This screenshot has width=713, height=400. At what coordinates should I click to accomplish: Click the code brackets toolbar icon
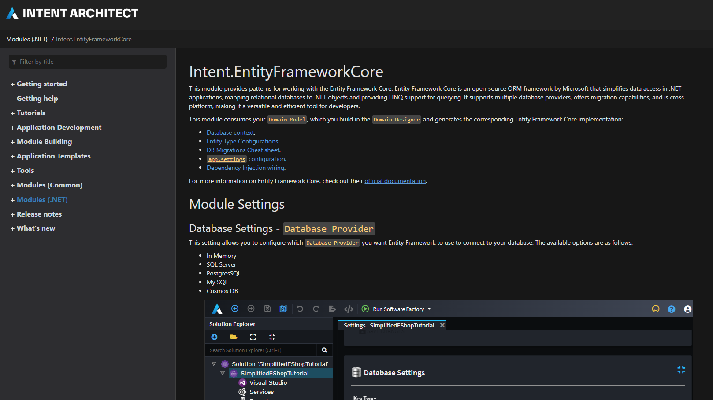click(349, 309)
